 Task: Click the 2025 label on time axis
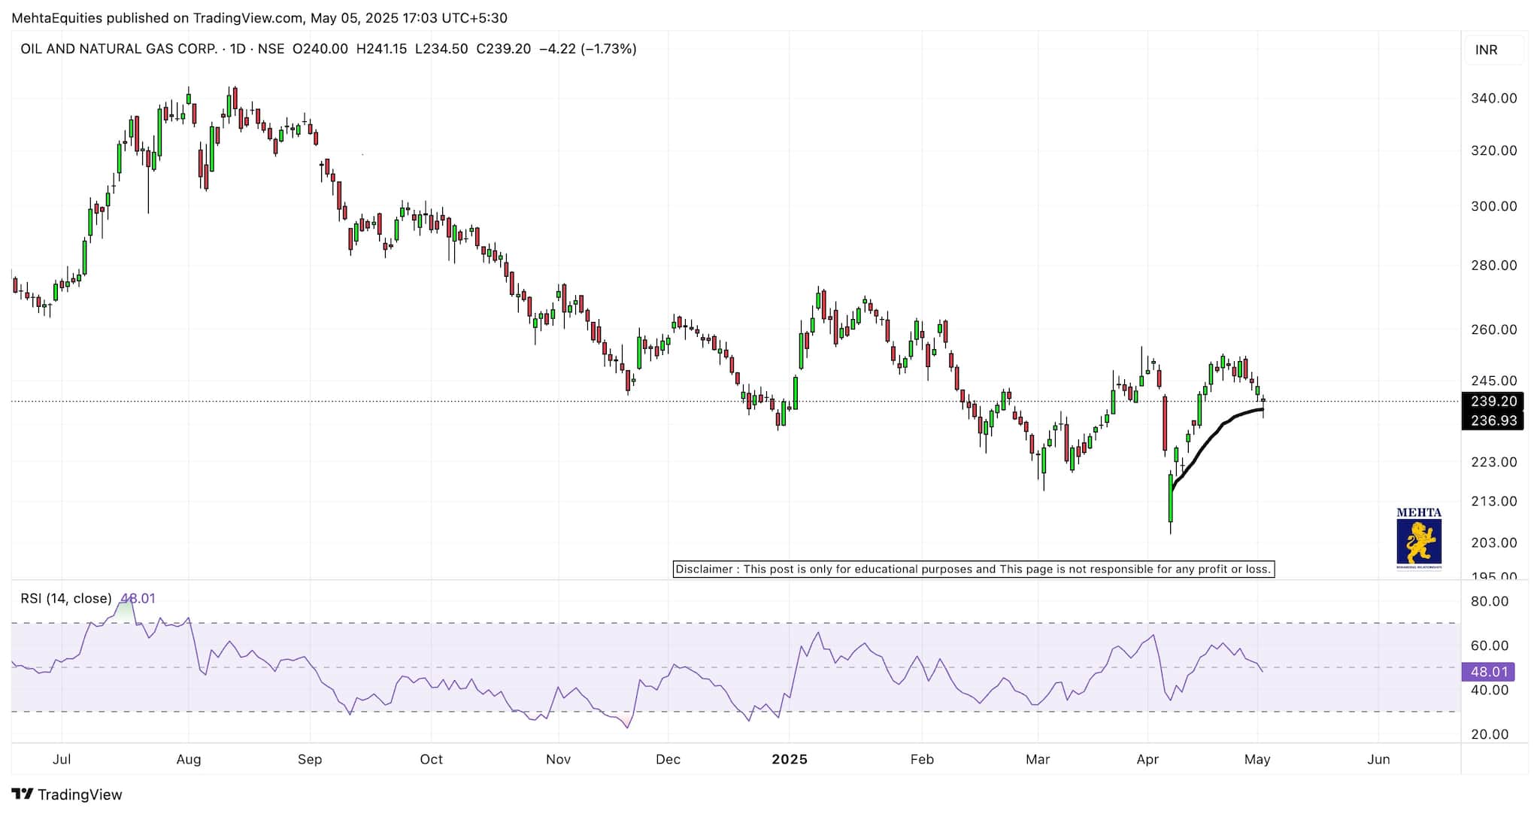tap(790, 760)
